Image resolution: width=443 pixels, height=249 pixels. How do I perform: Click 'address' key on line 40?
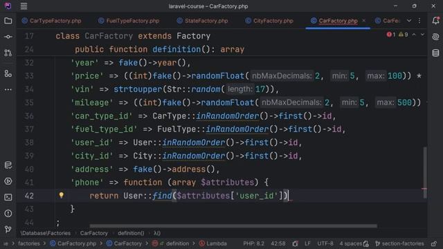92,169
